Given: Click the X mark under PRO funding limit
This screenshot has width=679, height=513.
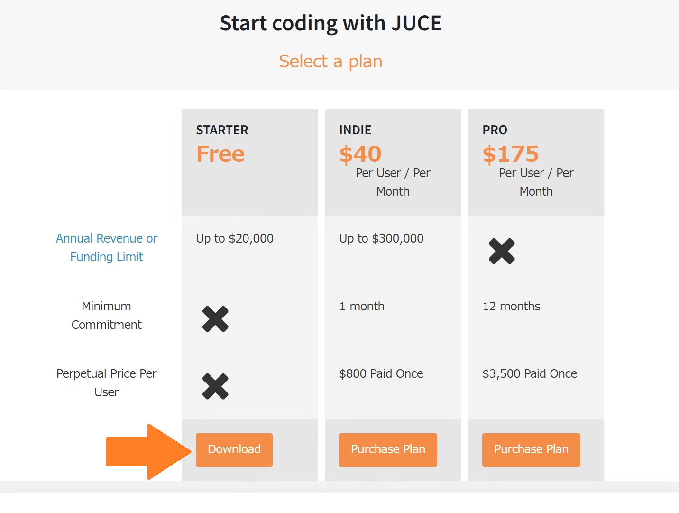Looking at the screenshot, I should pos(502,252).
